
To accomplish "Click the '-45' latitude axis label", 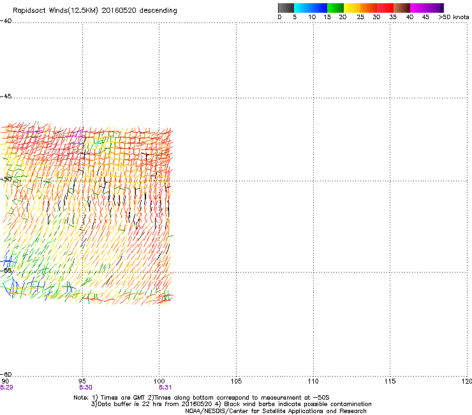I will point(6,96).
